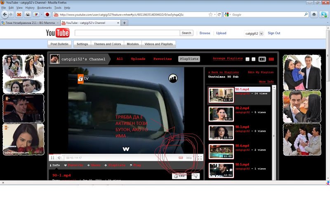Click the Themes and Colors button
Image resolution: width=330 pixels, height=202 pixels.
coord(107,44)
